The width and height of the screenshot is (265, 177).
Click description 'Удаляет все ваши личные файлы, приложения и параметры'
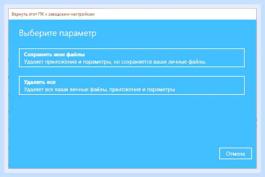99,89
